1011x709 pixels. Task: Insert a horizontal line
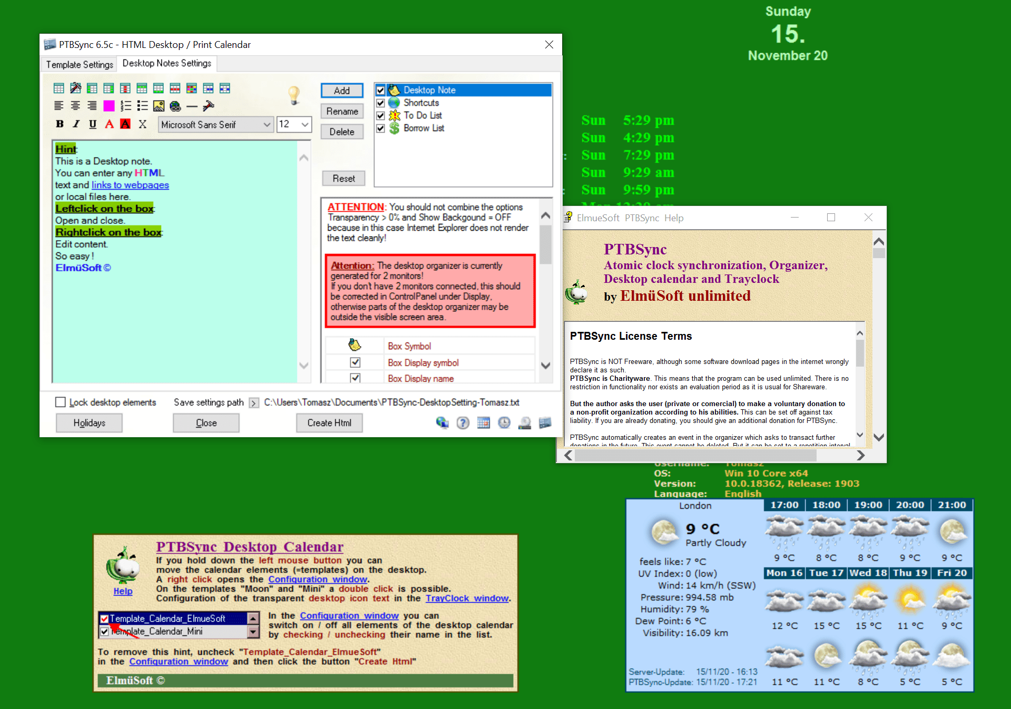point(192,106)
